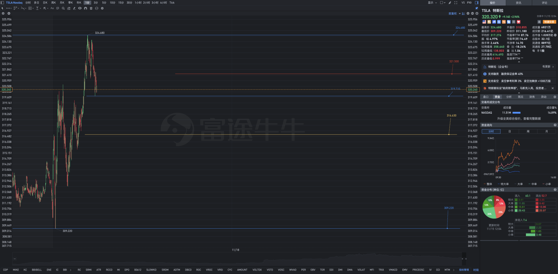Click the chart coordinate axis icon
The width and height of the screenshot is (558, 274).
click(463, 13)
